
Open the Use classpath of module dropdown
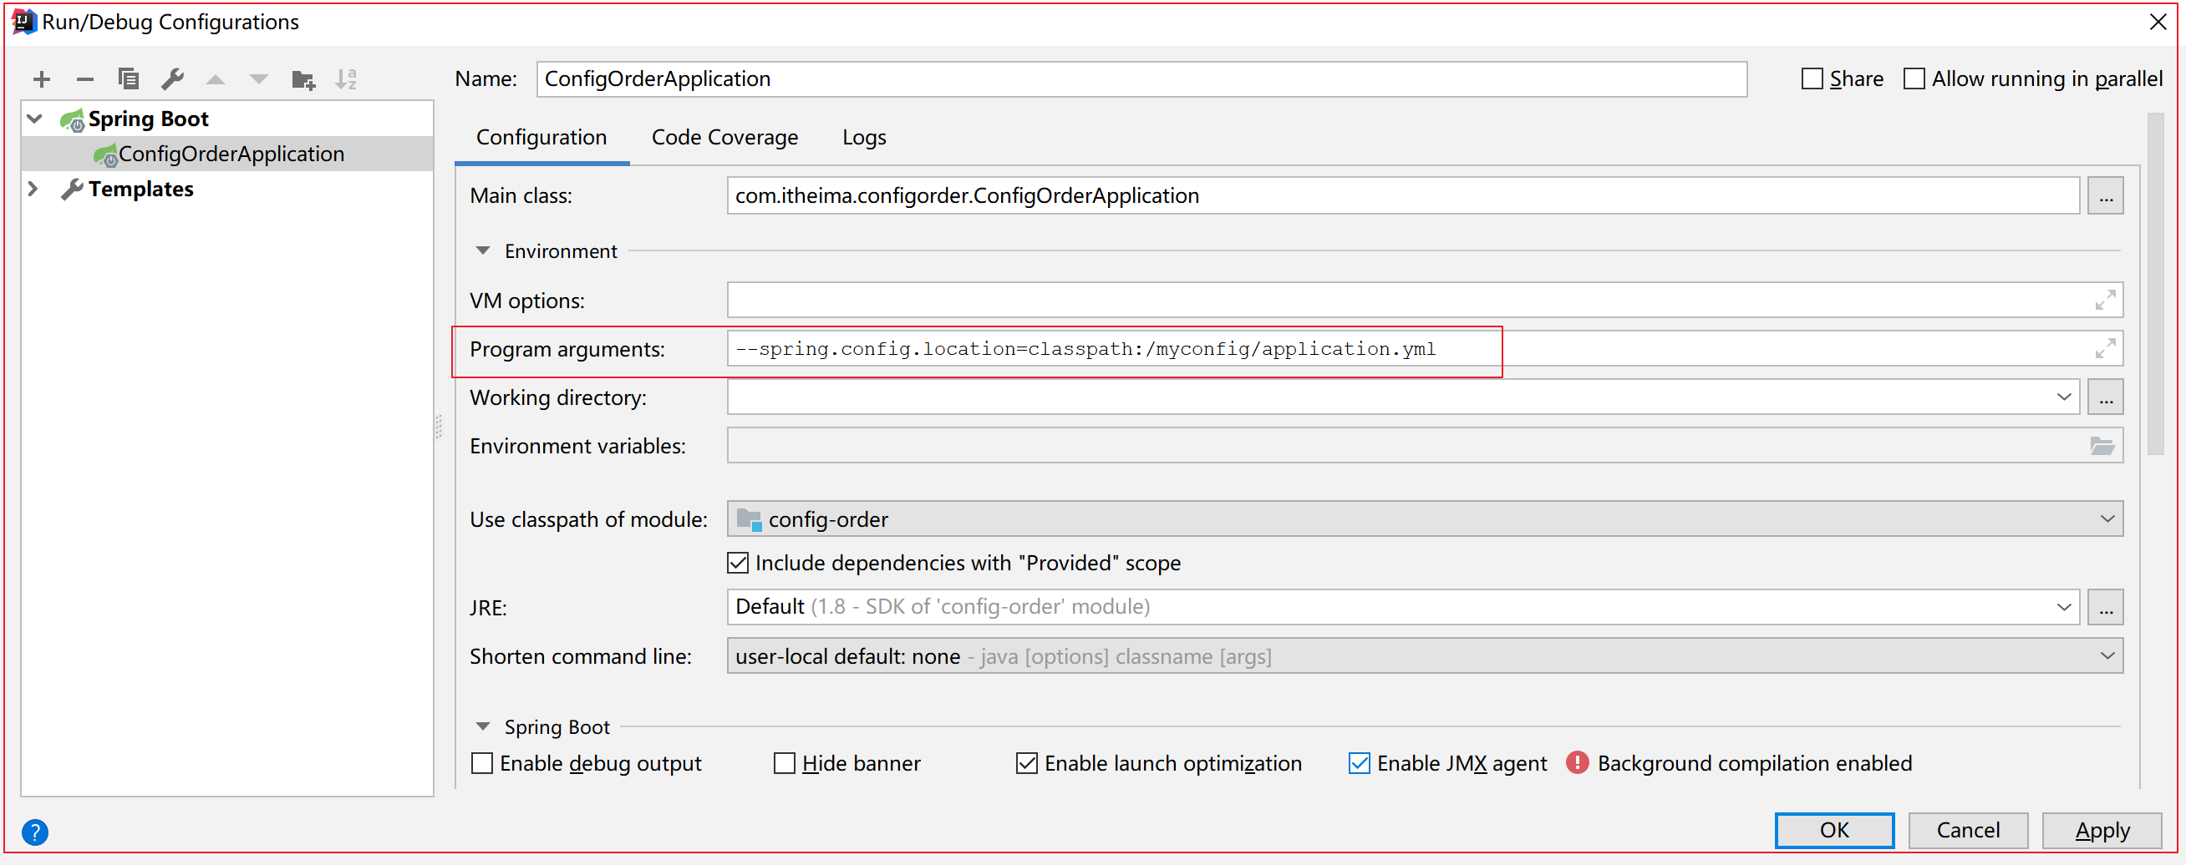tap(2107, 519)
